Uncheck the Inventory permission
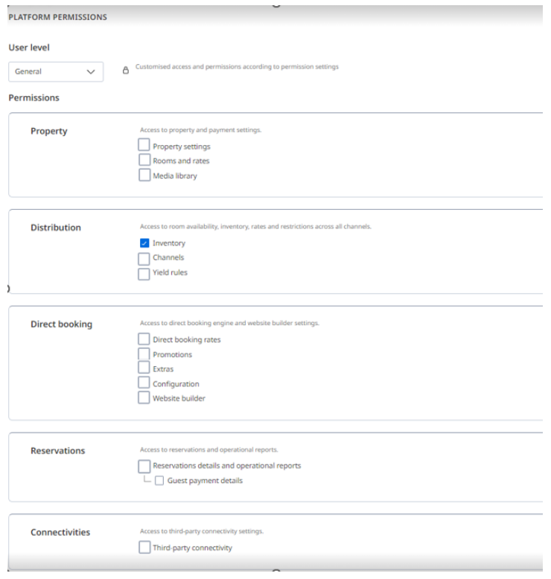 [144, 243]
